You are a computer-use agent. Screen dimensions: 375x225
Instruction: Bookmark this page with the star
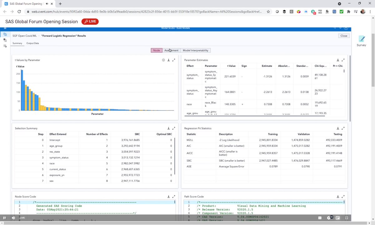268,12
